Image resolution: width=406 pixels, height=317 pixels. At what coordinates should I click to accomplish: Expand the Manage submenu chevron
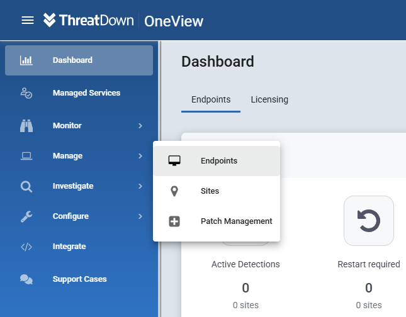pyautogui.click(x=140, y=156)
